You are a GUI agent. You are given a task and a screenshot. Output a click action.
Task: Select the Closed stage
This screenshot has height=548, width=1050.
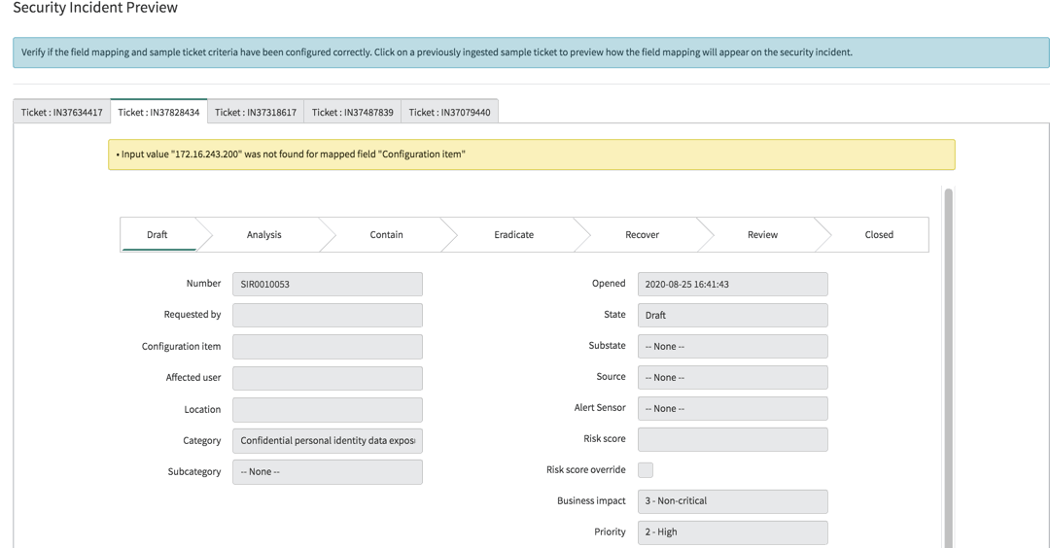[x=879, y=234]
